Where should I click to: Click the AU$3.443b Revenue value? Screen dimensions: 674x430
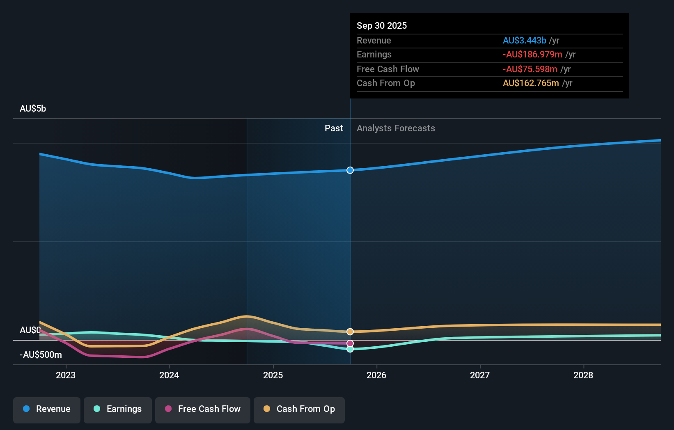point(525,41)
